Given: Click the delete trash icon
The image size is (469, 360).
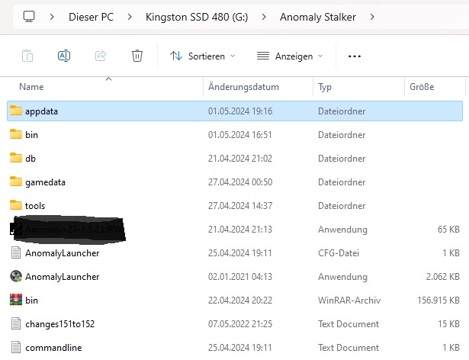Looking at the screenshot, I should pos(137,56).
